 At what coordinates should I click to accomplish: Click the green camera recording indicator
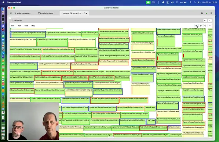tap(148, 2)
